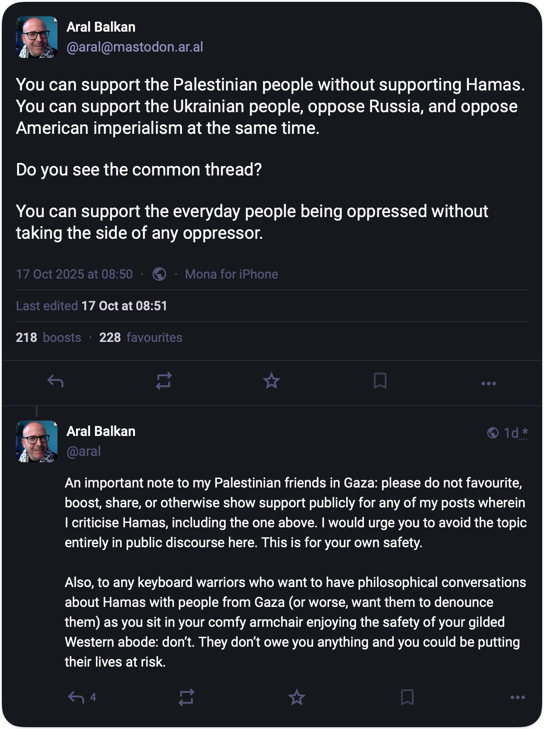This screenshot has height=729, width=544.
Task: Open the @aral@mastodon.ar.al profile handle
Action: (x=134, y=47)
